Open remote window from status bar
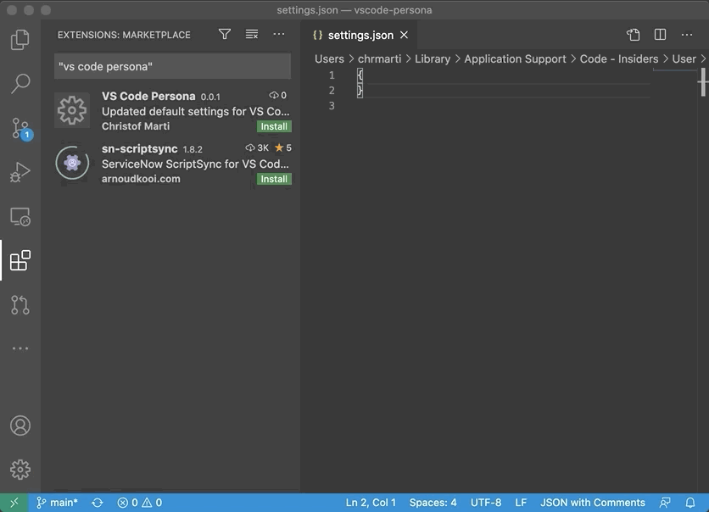The image size is (709, 512). 14,503
